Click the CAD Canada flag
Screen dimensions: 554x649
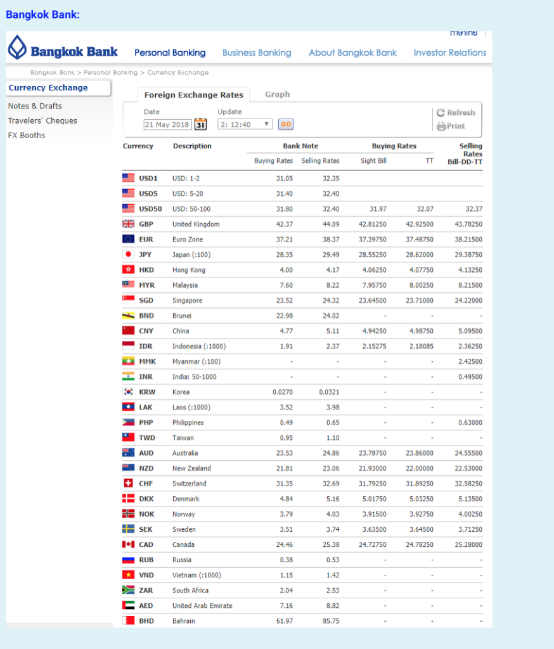coord(128,544)
